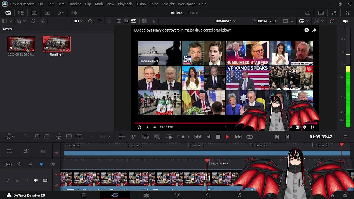Click the Place On Top icon
Viewport: 354px width, 199px height.
(x=69, y=137)
